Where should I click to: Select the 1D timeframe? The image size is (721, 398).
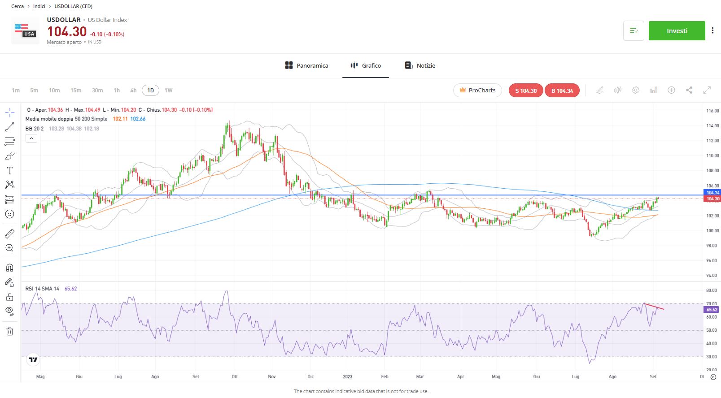pos(150,90)
